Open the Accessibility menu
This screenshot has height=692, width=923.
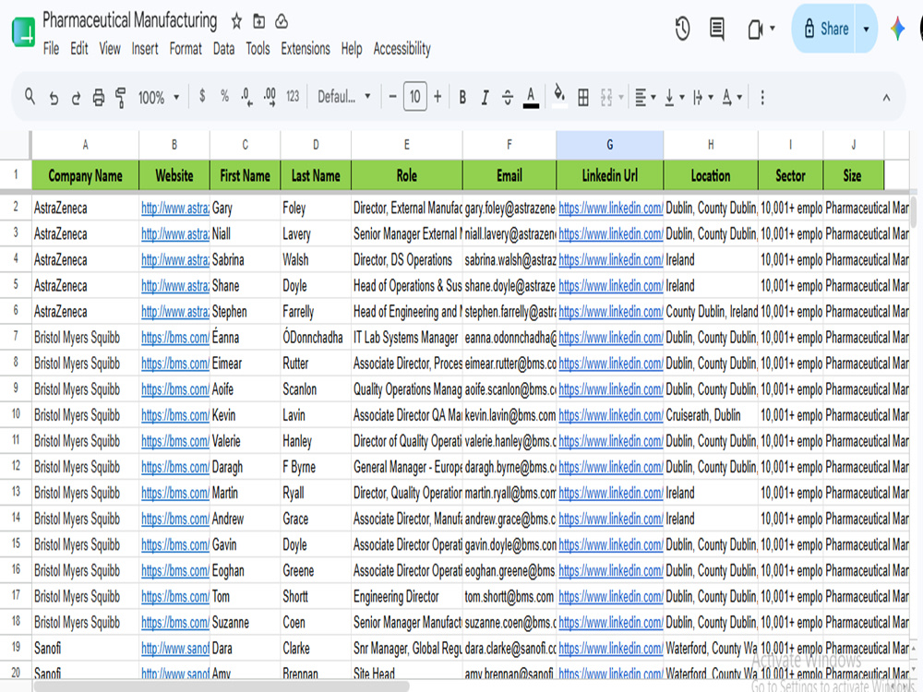[402, 48]
